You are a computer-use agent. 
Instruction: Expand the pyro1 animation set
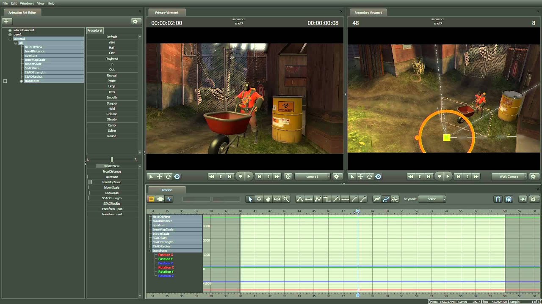click(x=10, y=35)
